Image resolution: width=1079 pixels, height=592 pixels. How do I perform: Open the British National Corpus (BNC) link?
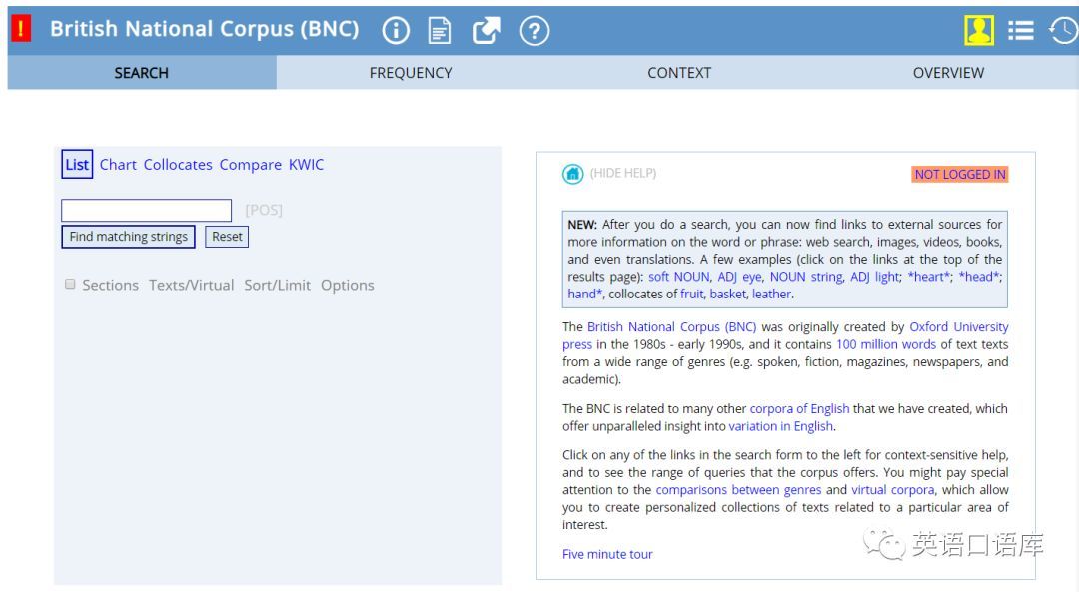671,327
